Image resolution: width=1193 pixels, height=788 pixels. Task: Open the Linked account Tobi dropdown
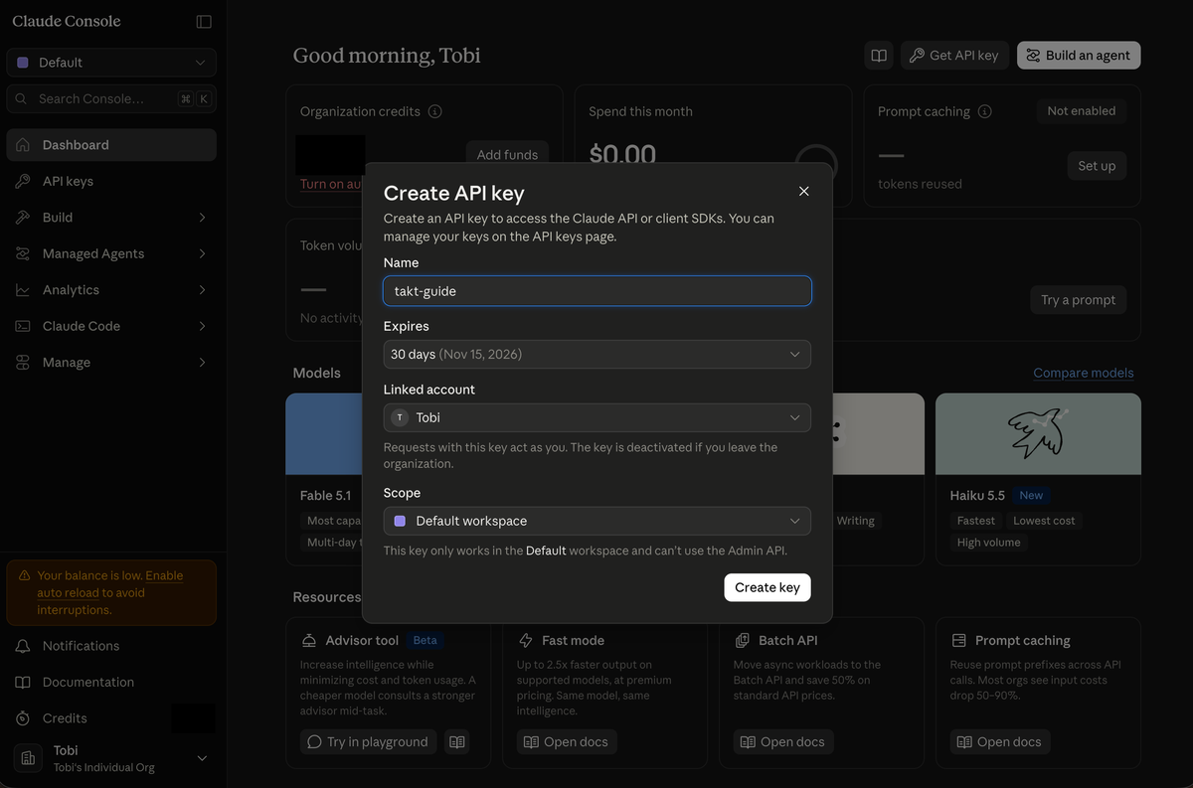click(x=597, y=417)
